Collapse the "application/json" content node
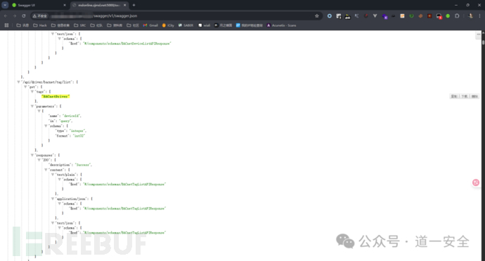 click(53, 199)
